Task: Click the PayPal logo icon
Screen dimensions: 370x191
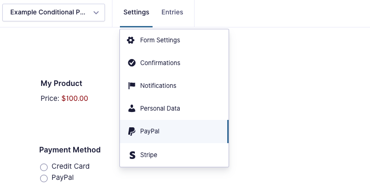Action: click(132, 132)
